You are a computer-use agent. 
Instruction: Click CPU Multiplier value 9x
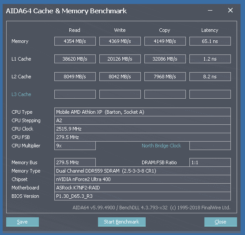point(75,146)
